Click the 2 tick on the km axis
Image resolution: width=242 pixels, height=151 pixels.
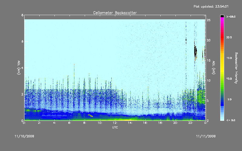(x=22, y=94)
